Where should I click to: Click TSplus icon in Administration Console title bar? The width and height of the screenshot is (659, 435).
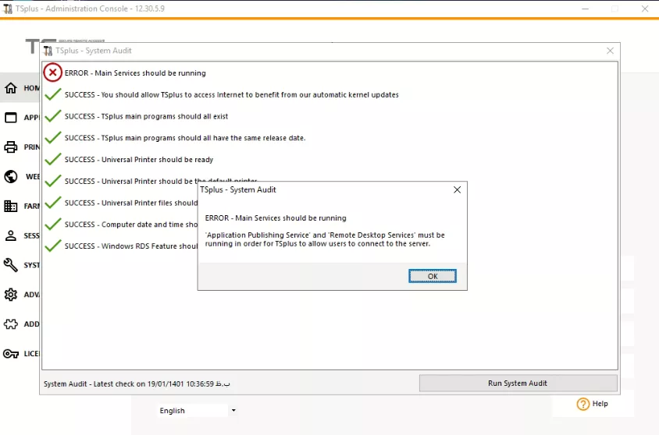[8, 9]
